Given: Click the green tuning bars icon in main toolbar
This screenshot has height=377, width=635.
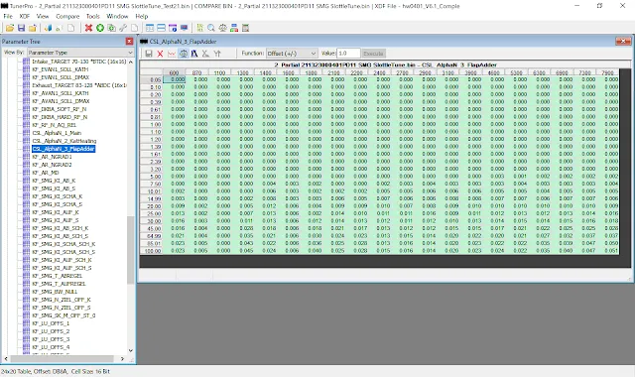Looking at the screenshot, I should (199, 28).
